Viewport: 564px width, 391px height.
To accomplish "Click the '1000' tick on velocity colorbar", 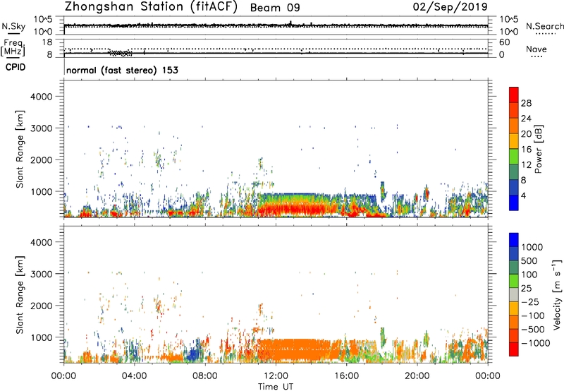I will point(532,247).
